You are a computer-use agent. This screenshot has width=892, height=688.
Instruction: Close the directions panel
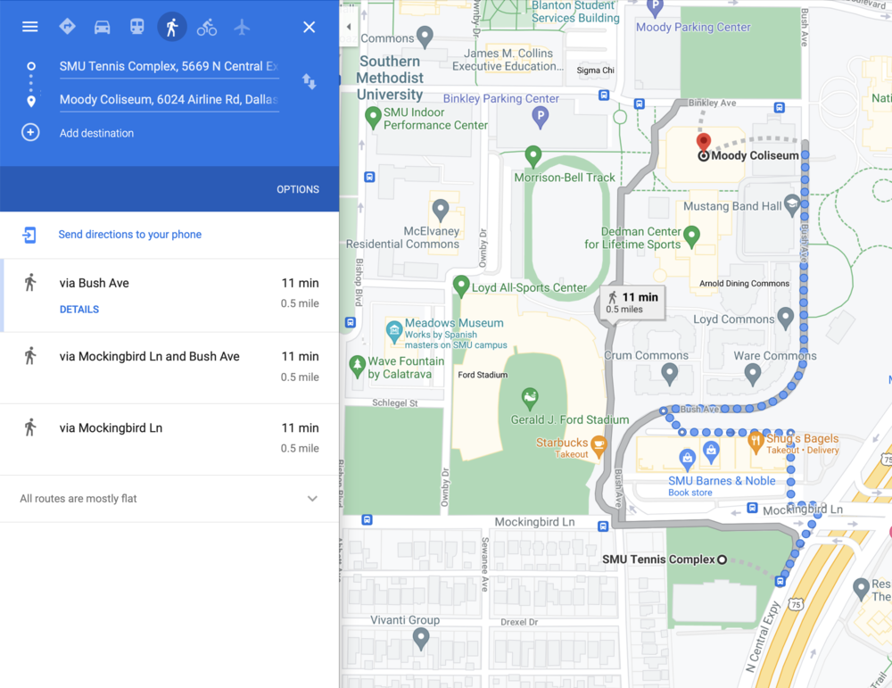(309, 27)
